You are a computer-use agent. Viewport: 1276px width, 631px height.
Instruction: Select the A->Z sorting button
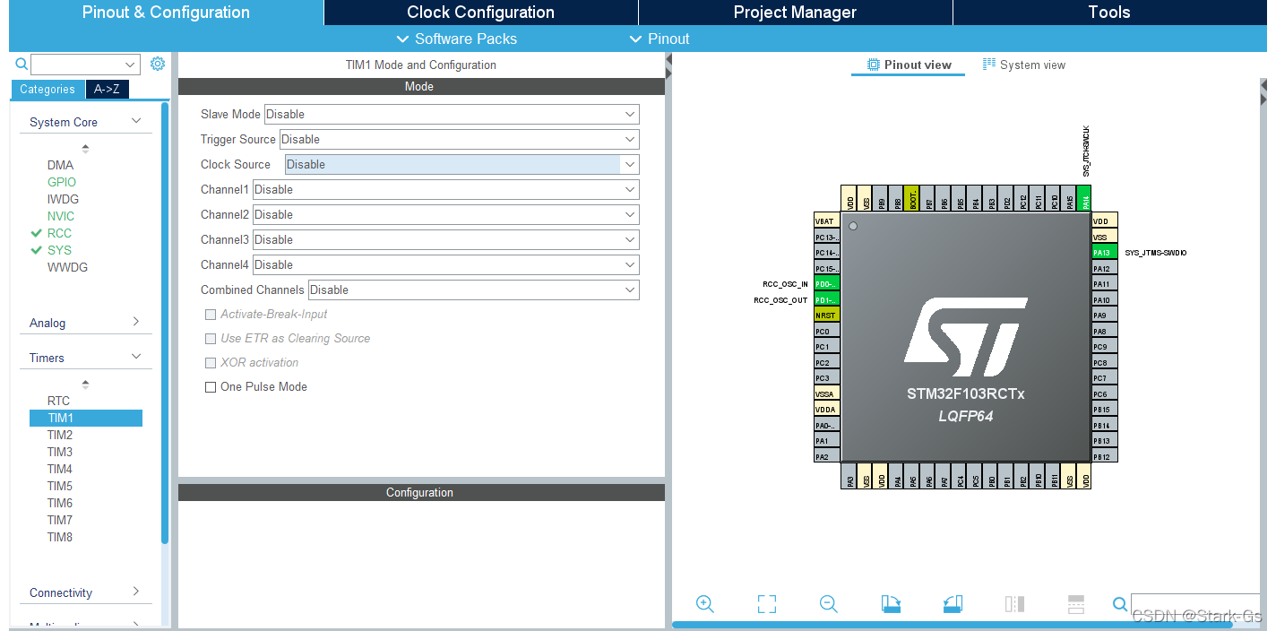[x=107, y=89]
